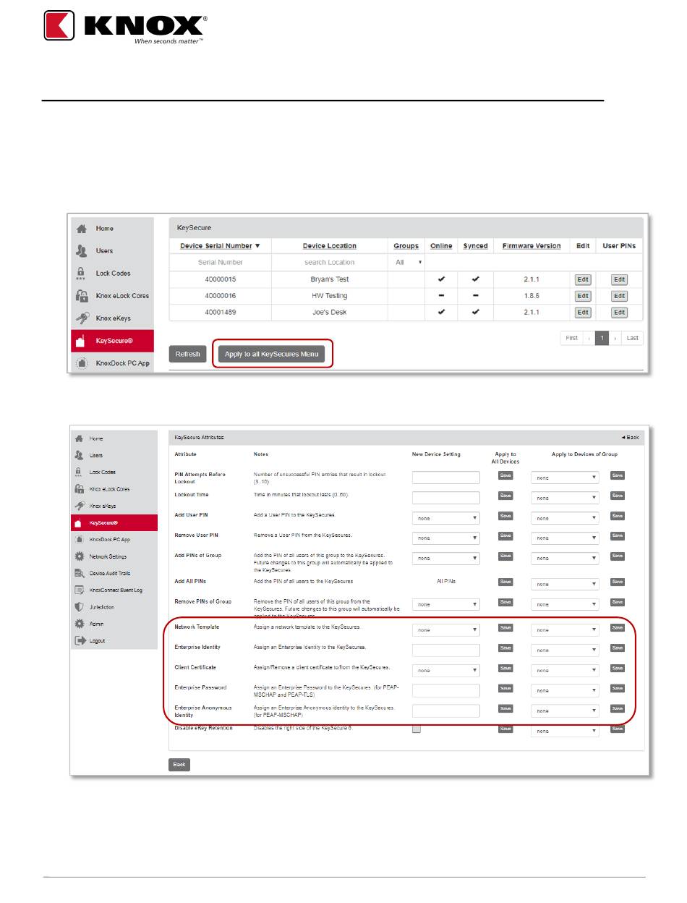
Task: Sort by Device Serial Number column header
Action: click(x=220, y=246)
